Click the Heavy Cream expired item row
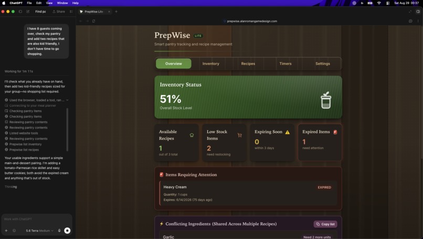 248,193
